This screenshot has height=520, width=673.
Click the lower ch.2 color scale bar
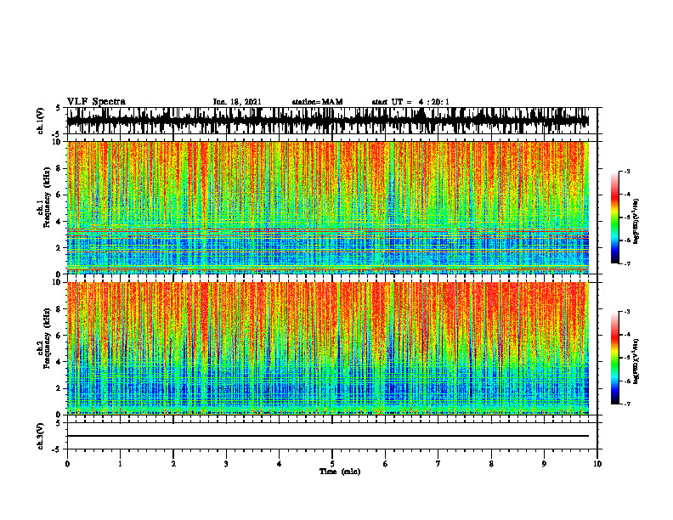[614, 358]
